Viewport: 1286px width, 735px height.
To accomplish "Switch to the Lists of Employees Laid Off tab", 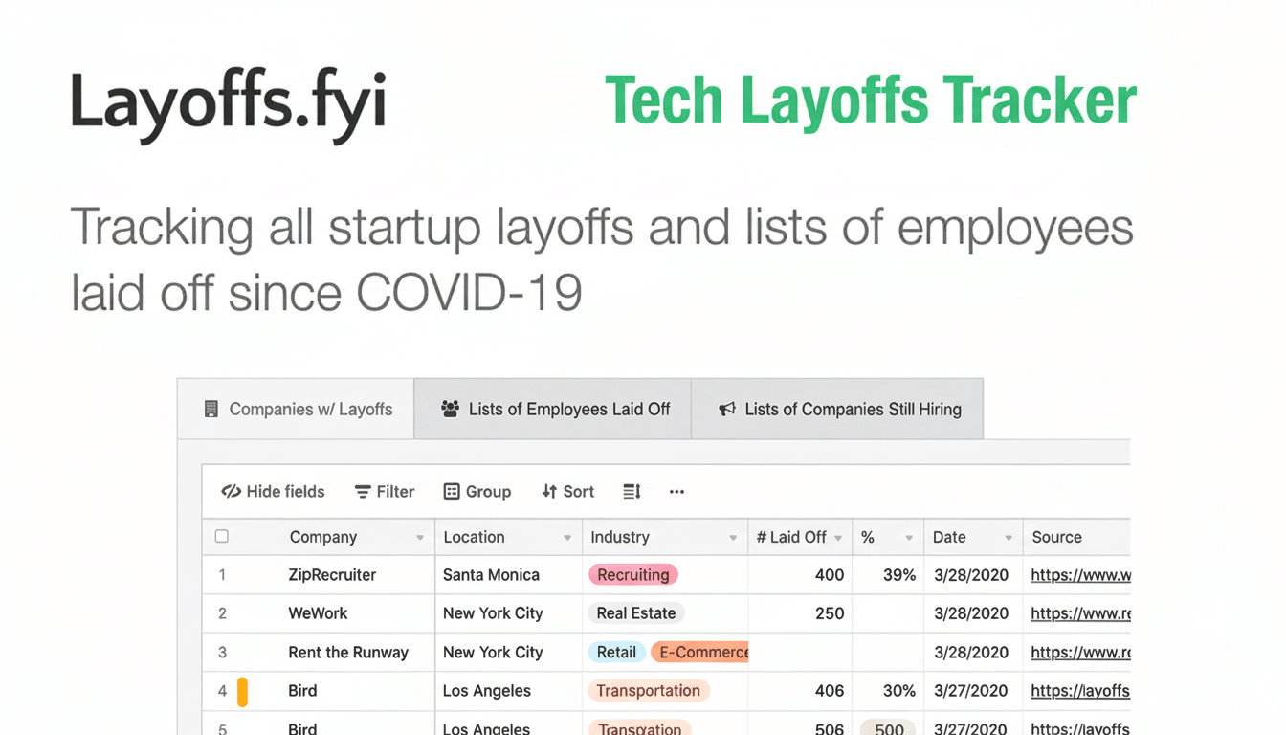I will point(552,408).
